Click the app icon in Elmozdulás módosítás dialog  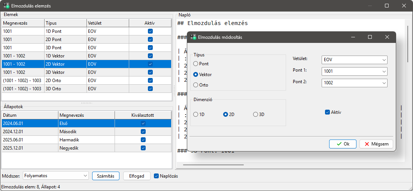click(194, 37)
